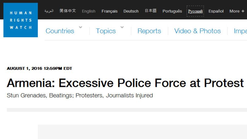The image size is (247, 139).
Task: Switch language to Simplified Chinese
Action: pyautogui.click(x=68, y=11)
